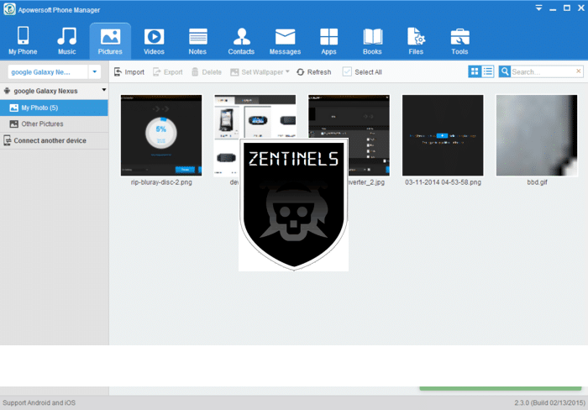
Task: Open the title bar menu arrow
Action: pyautogui.click(x=538, y=8)
